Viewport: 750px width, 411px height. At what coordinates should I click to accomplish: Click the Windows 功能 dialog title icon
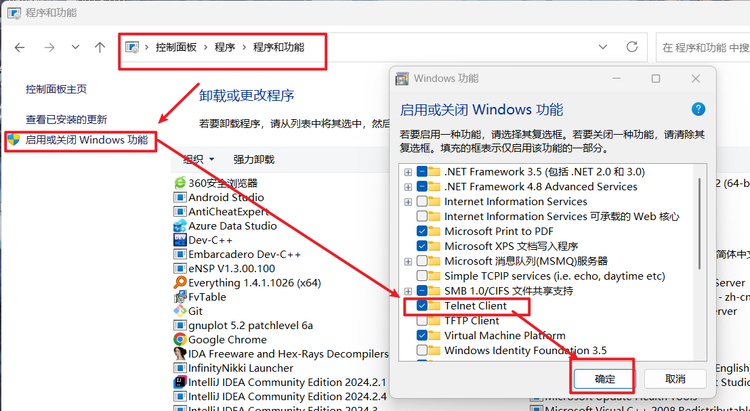[x=402, y=79]
